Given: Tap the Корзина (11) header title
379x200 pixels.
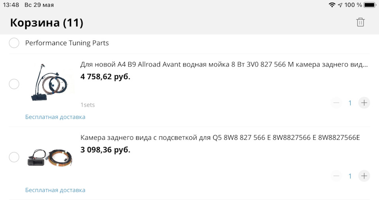Looking at the screenshot, I should point(47,23).
